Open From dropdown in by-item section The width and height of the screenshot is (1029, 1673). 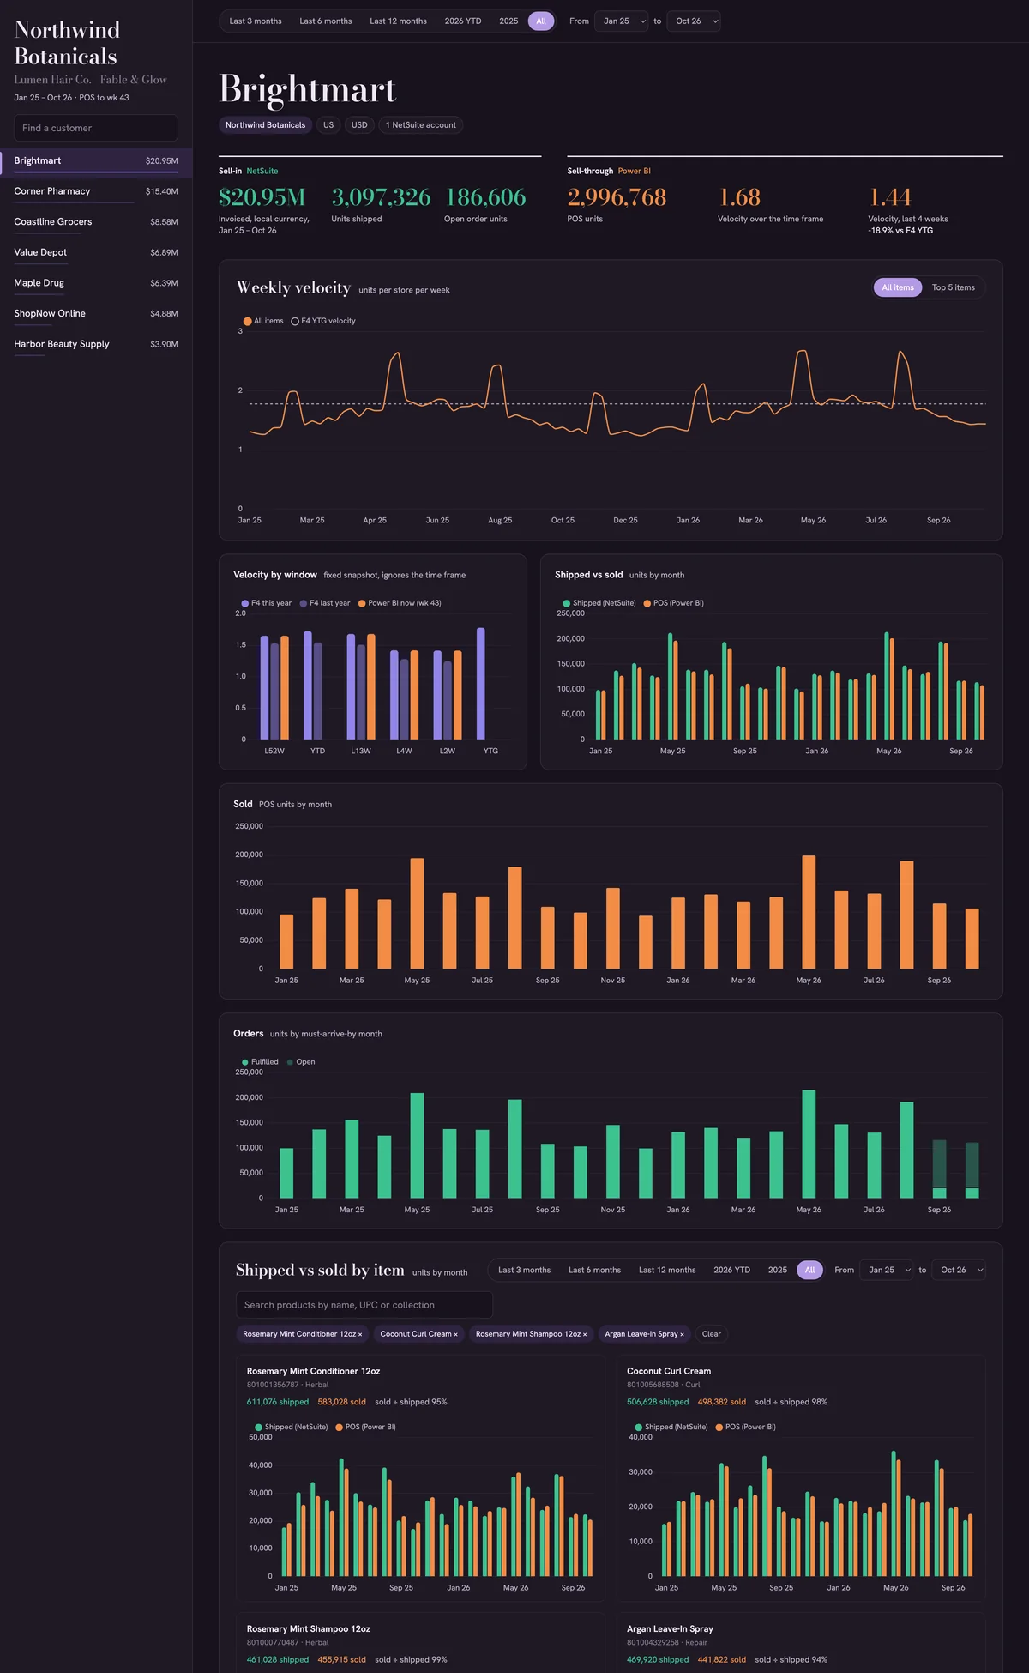pyautogui.click(x=887, y=1271)
